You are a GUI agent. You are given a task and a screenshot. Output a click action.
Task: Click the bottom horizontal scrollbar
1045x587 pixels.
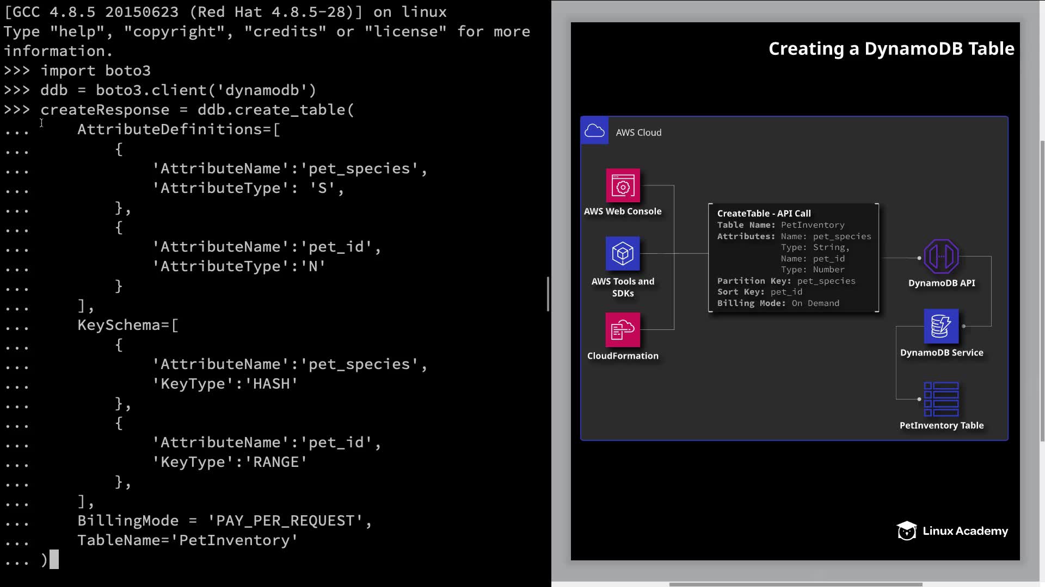coord(795,584)
